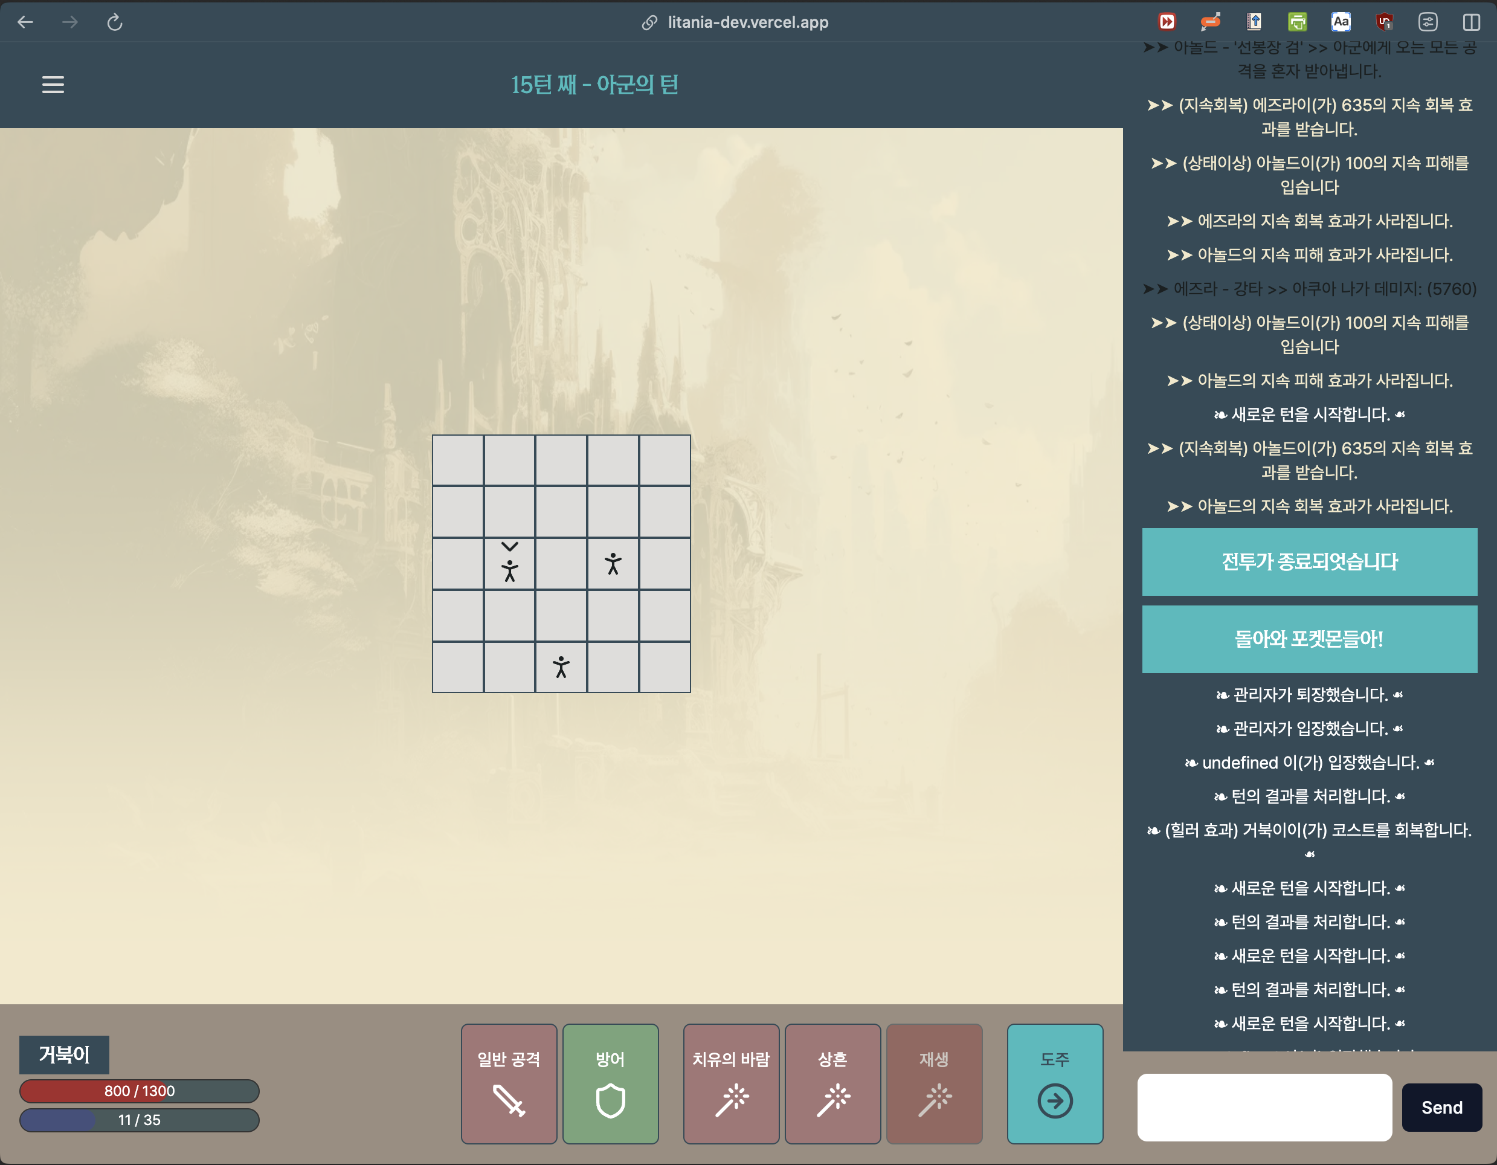Click the 돌아와 포켓몬들아! banner
This screenshot has height=1165, width=1497.
pos(1309,638)
